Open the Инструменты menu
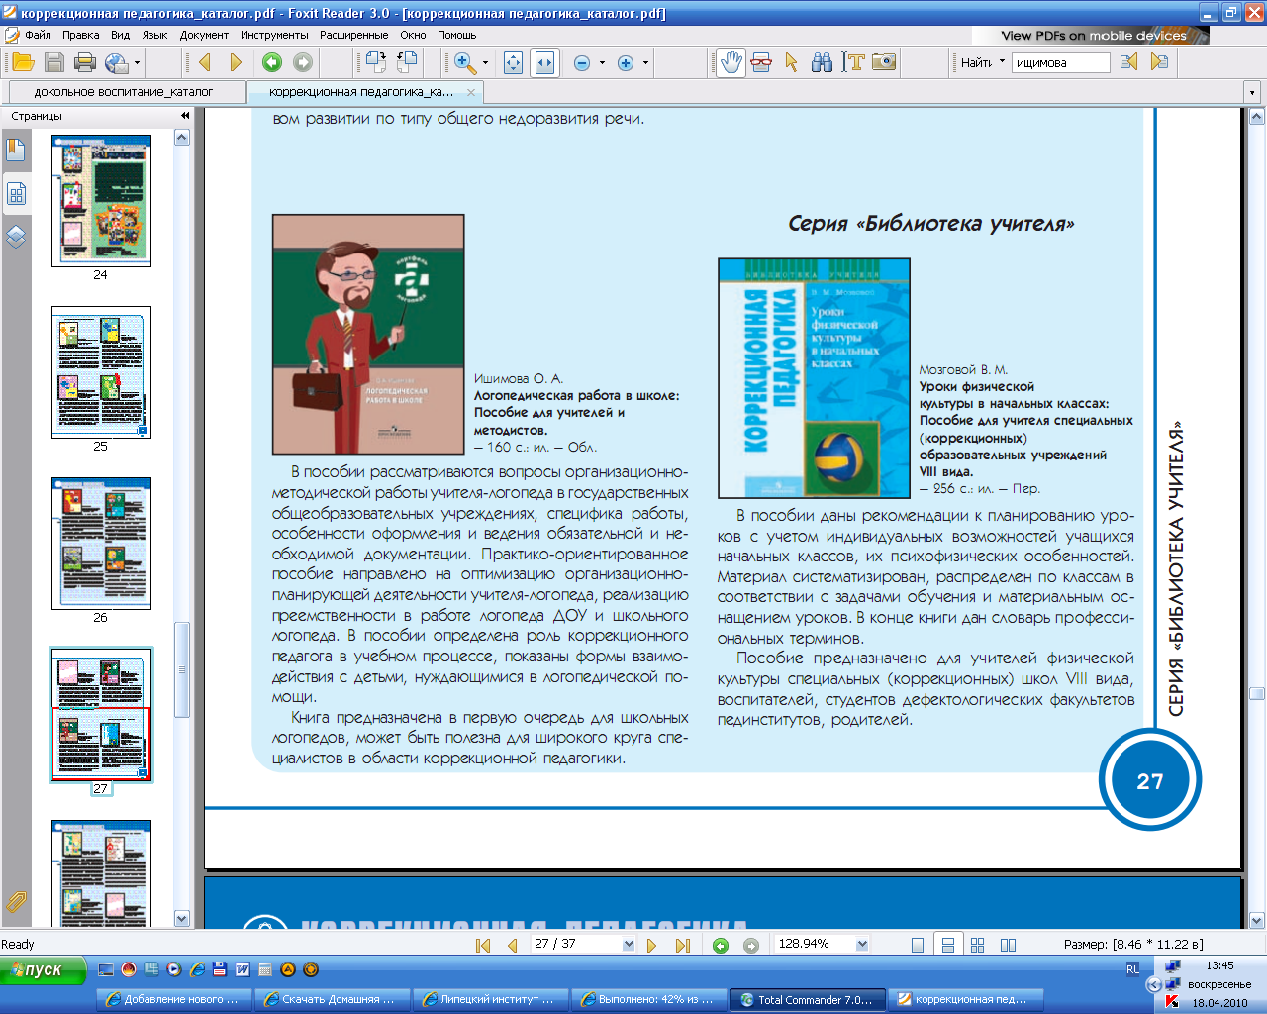 click(274, 35)
